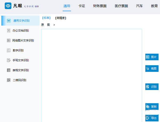Click the W icon beside 通用文字识别

pos(9,21)
